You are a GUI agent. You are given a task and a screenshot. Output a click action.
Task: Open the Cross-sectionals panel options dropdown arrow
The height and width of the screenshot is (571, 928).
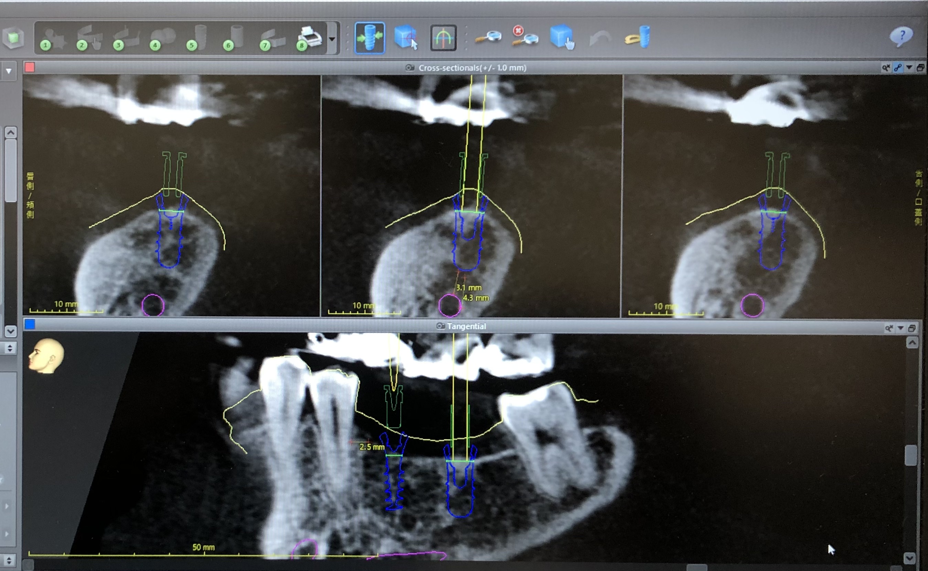(909, 68)
